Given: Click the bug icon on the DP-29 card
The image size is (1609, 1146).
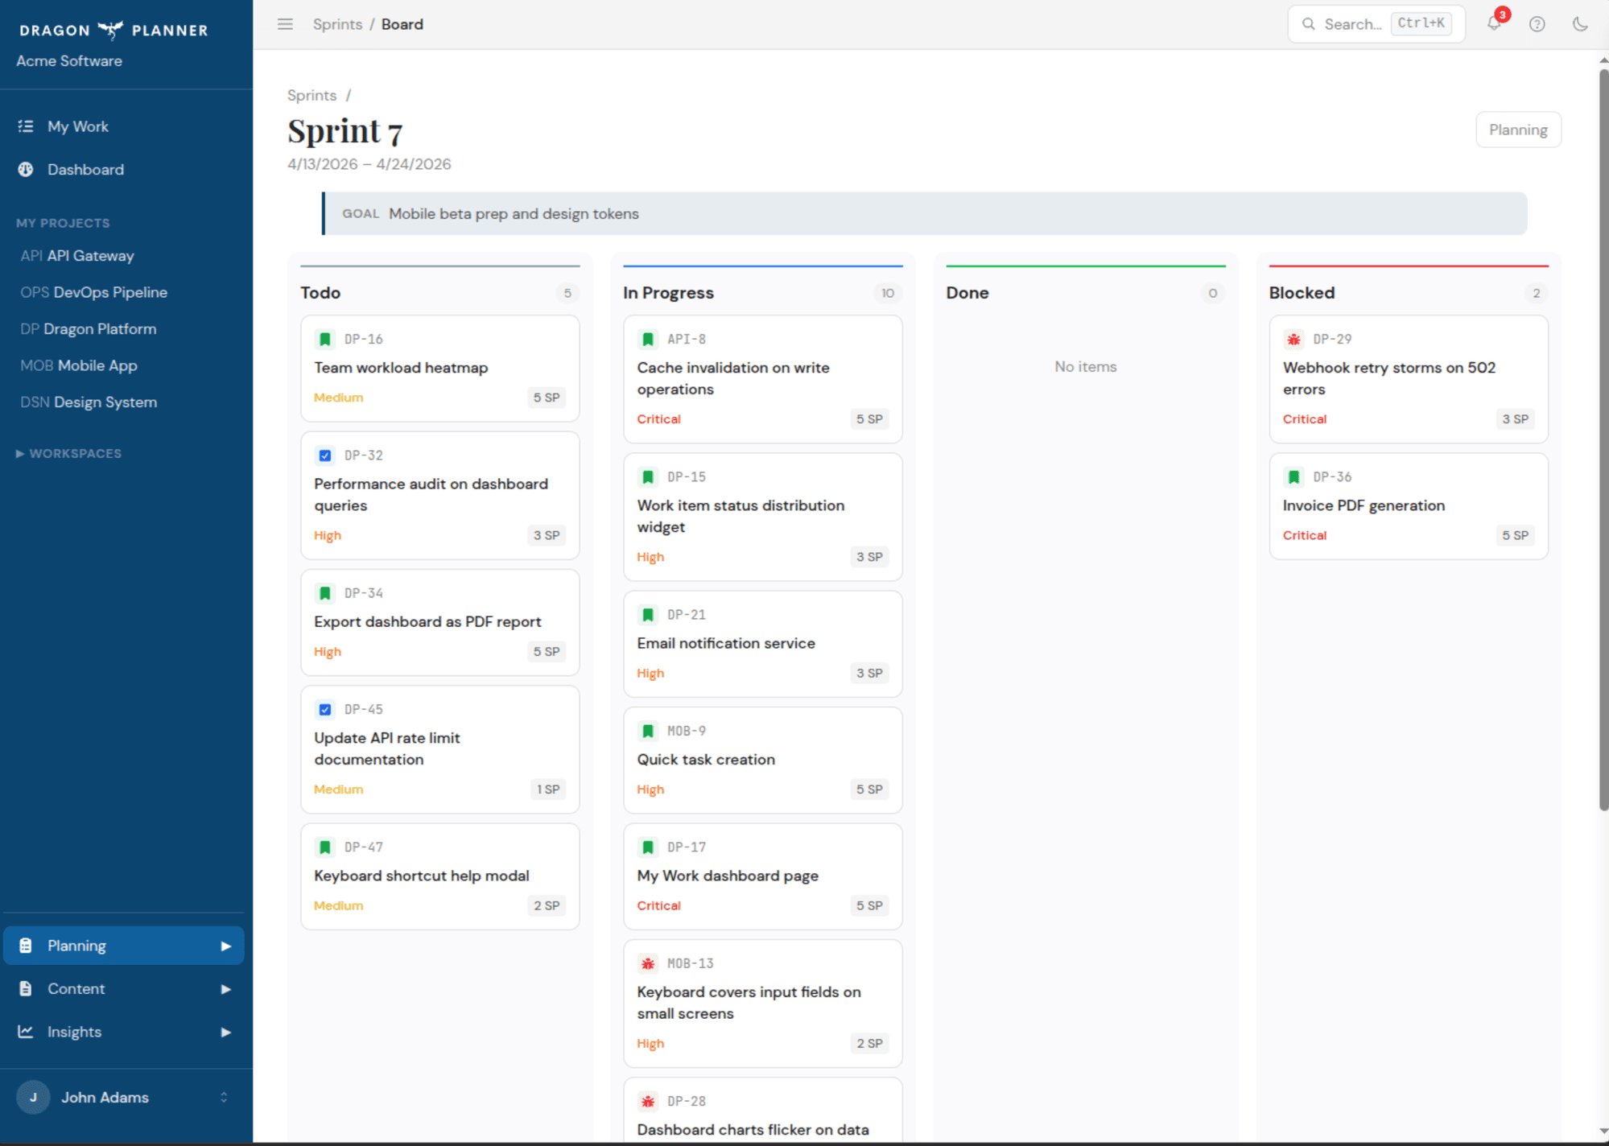Looking at the screenshot, I should [x=1293, y=339].
